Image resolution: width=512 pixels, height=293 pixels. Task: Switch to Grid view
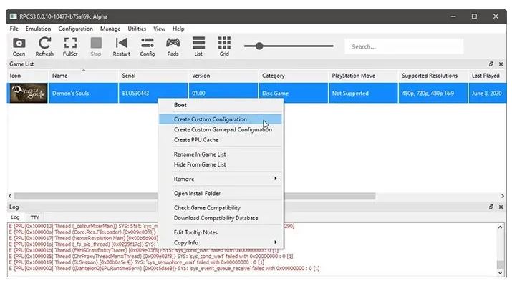tap(224, 46)
